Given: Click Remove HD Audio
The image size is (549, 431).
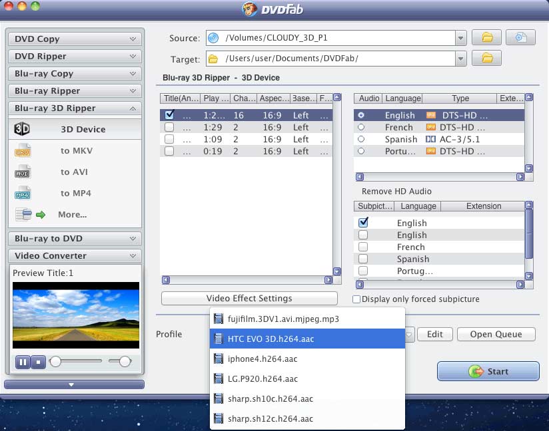Looking at the screenshot, I should [x=396, y=191].
